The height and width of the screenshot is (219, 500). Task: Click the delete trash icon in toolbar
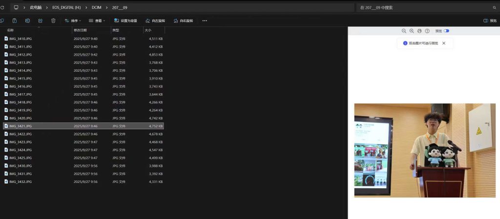pyautogui.click(x=53, y=20)
